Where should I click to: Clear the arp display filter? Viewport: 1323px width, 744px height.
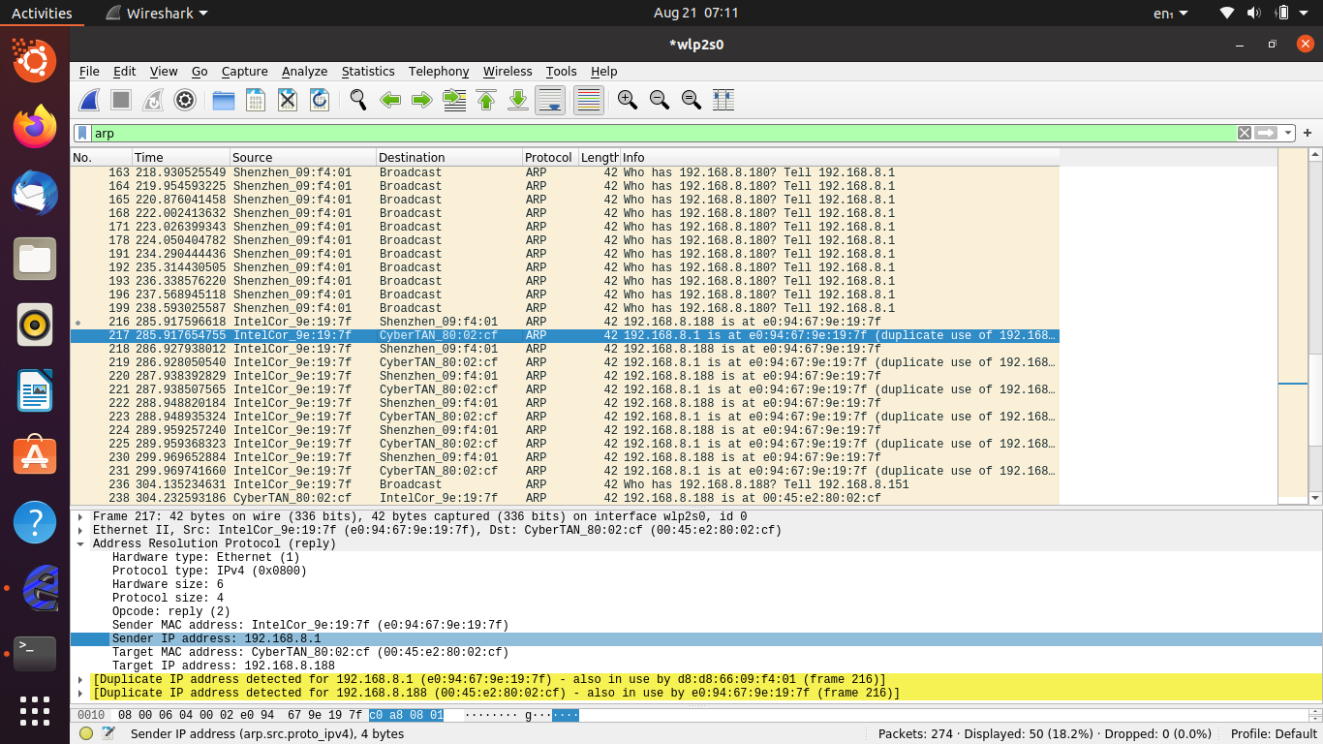tap(1245, 133)
